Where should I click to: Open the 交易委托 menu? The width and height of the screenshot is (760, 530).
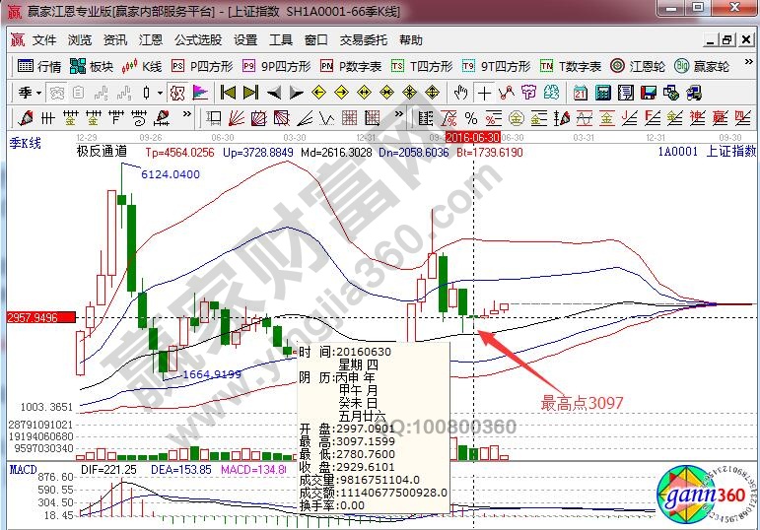(365, 40)
